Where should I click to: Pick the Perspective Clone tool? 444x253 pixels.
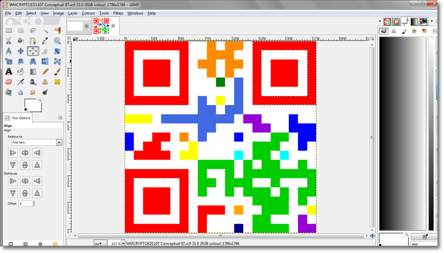click(x=9, y=92)
